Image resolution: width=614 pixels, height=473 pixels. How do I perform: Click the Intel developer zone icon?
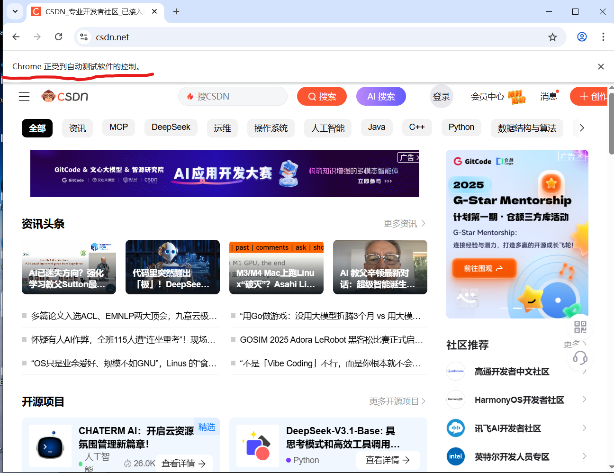click(455, 456)
